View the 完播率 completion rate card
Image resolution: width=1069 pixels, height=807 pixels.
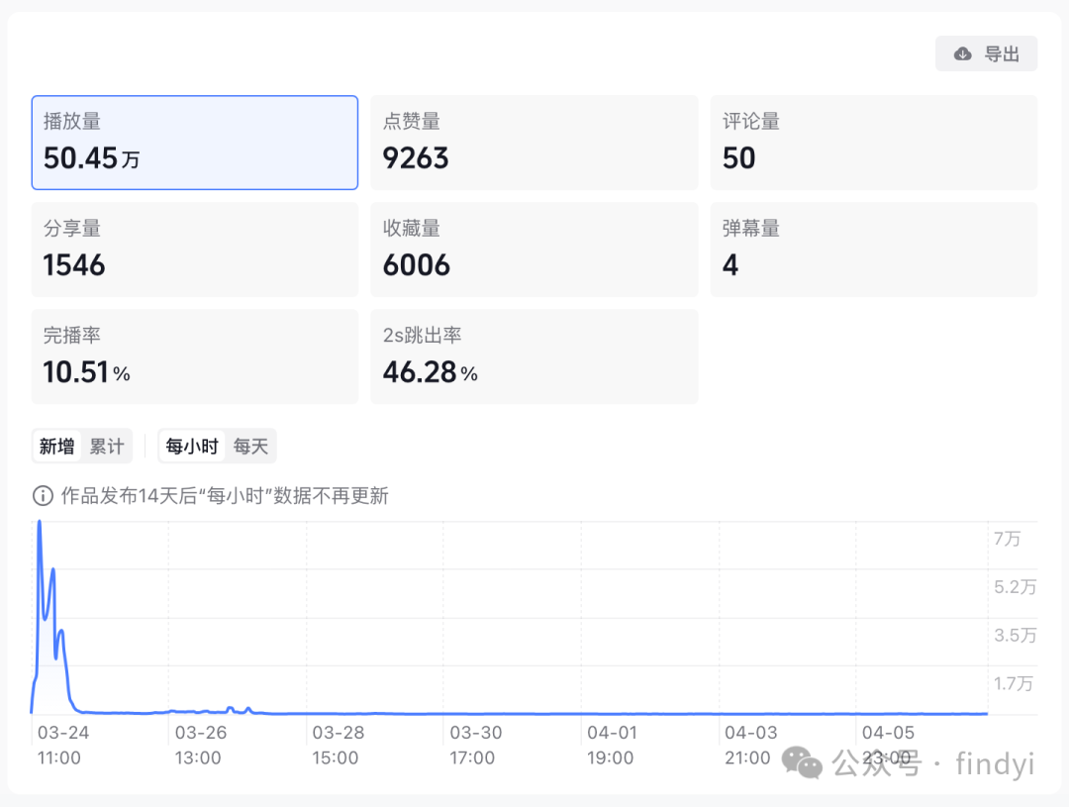195,356
